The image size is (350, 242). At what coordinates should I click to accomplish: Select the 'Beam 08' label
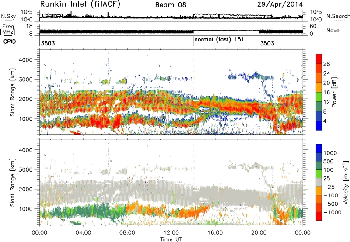point(171,5)
